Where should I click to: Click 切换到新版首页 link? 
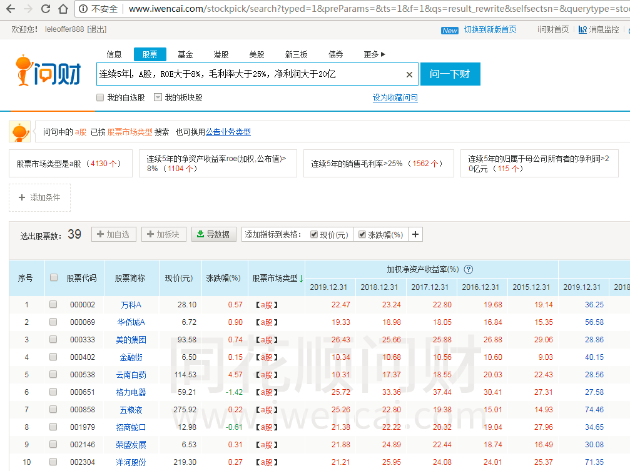tap(490, 30)
